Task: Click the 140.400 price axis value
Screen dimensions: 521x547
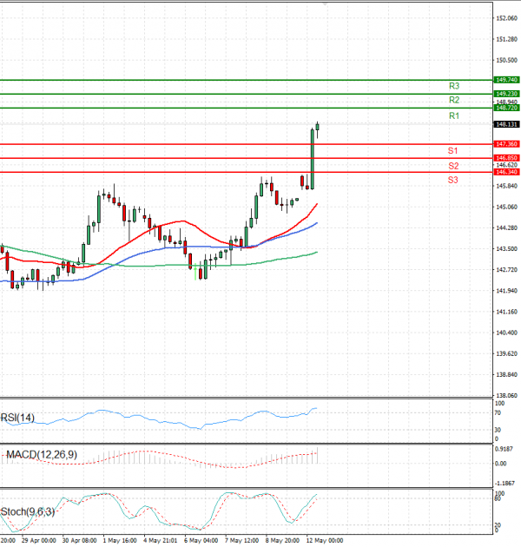Action: [x=507, y=333]
